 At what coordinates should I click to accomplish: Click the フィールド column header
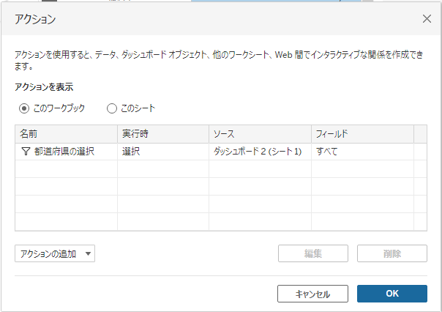click(362, 134)
